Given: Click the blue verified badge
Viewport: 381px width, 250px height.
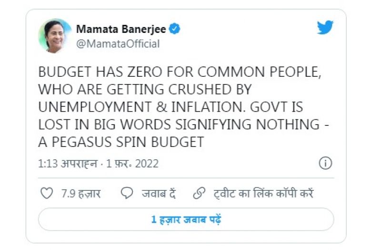Looking at the screenshot, I should [x=175, y=29].
